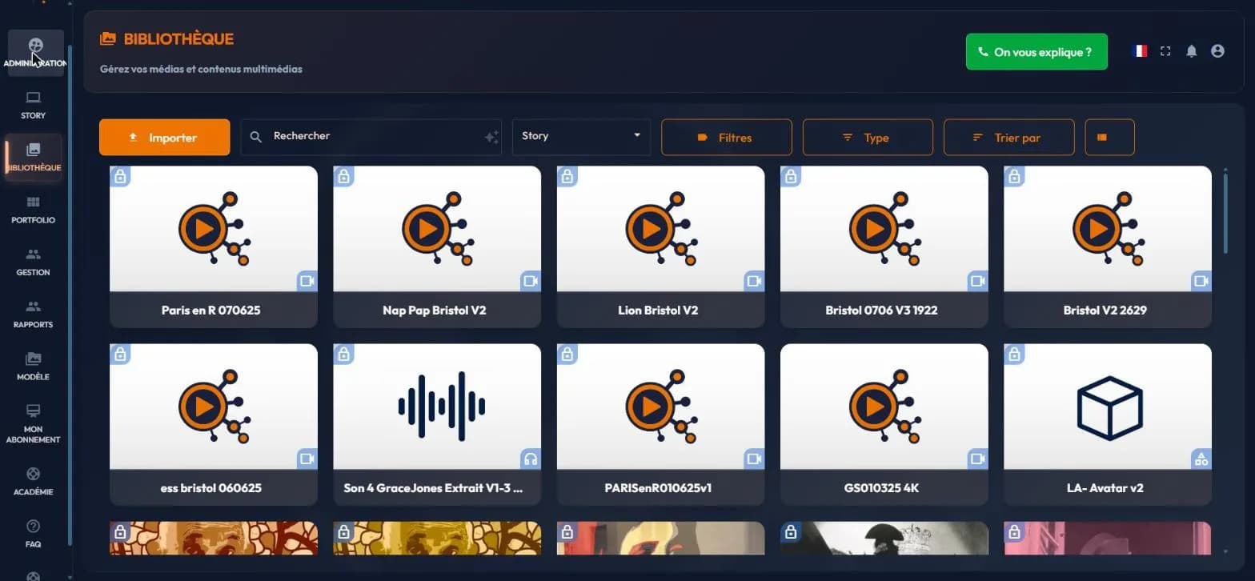Image resolution: width=1255 pixels, height=581 pixels.
Task: Open the LA- Avatar v2 3D thumbnail
Action: (1108, 407)
